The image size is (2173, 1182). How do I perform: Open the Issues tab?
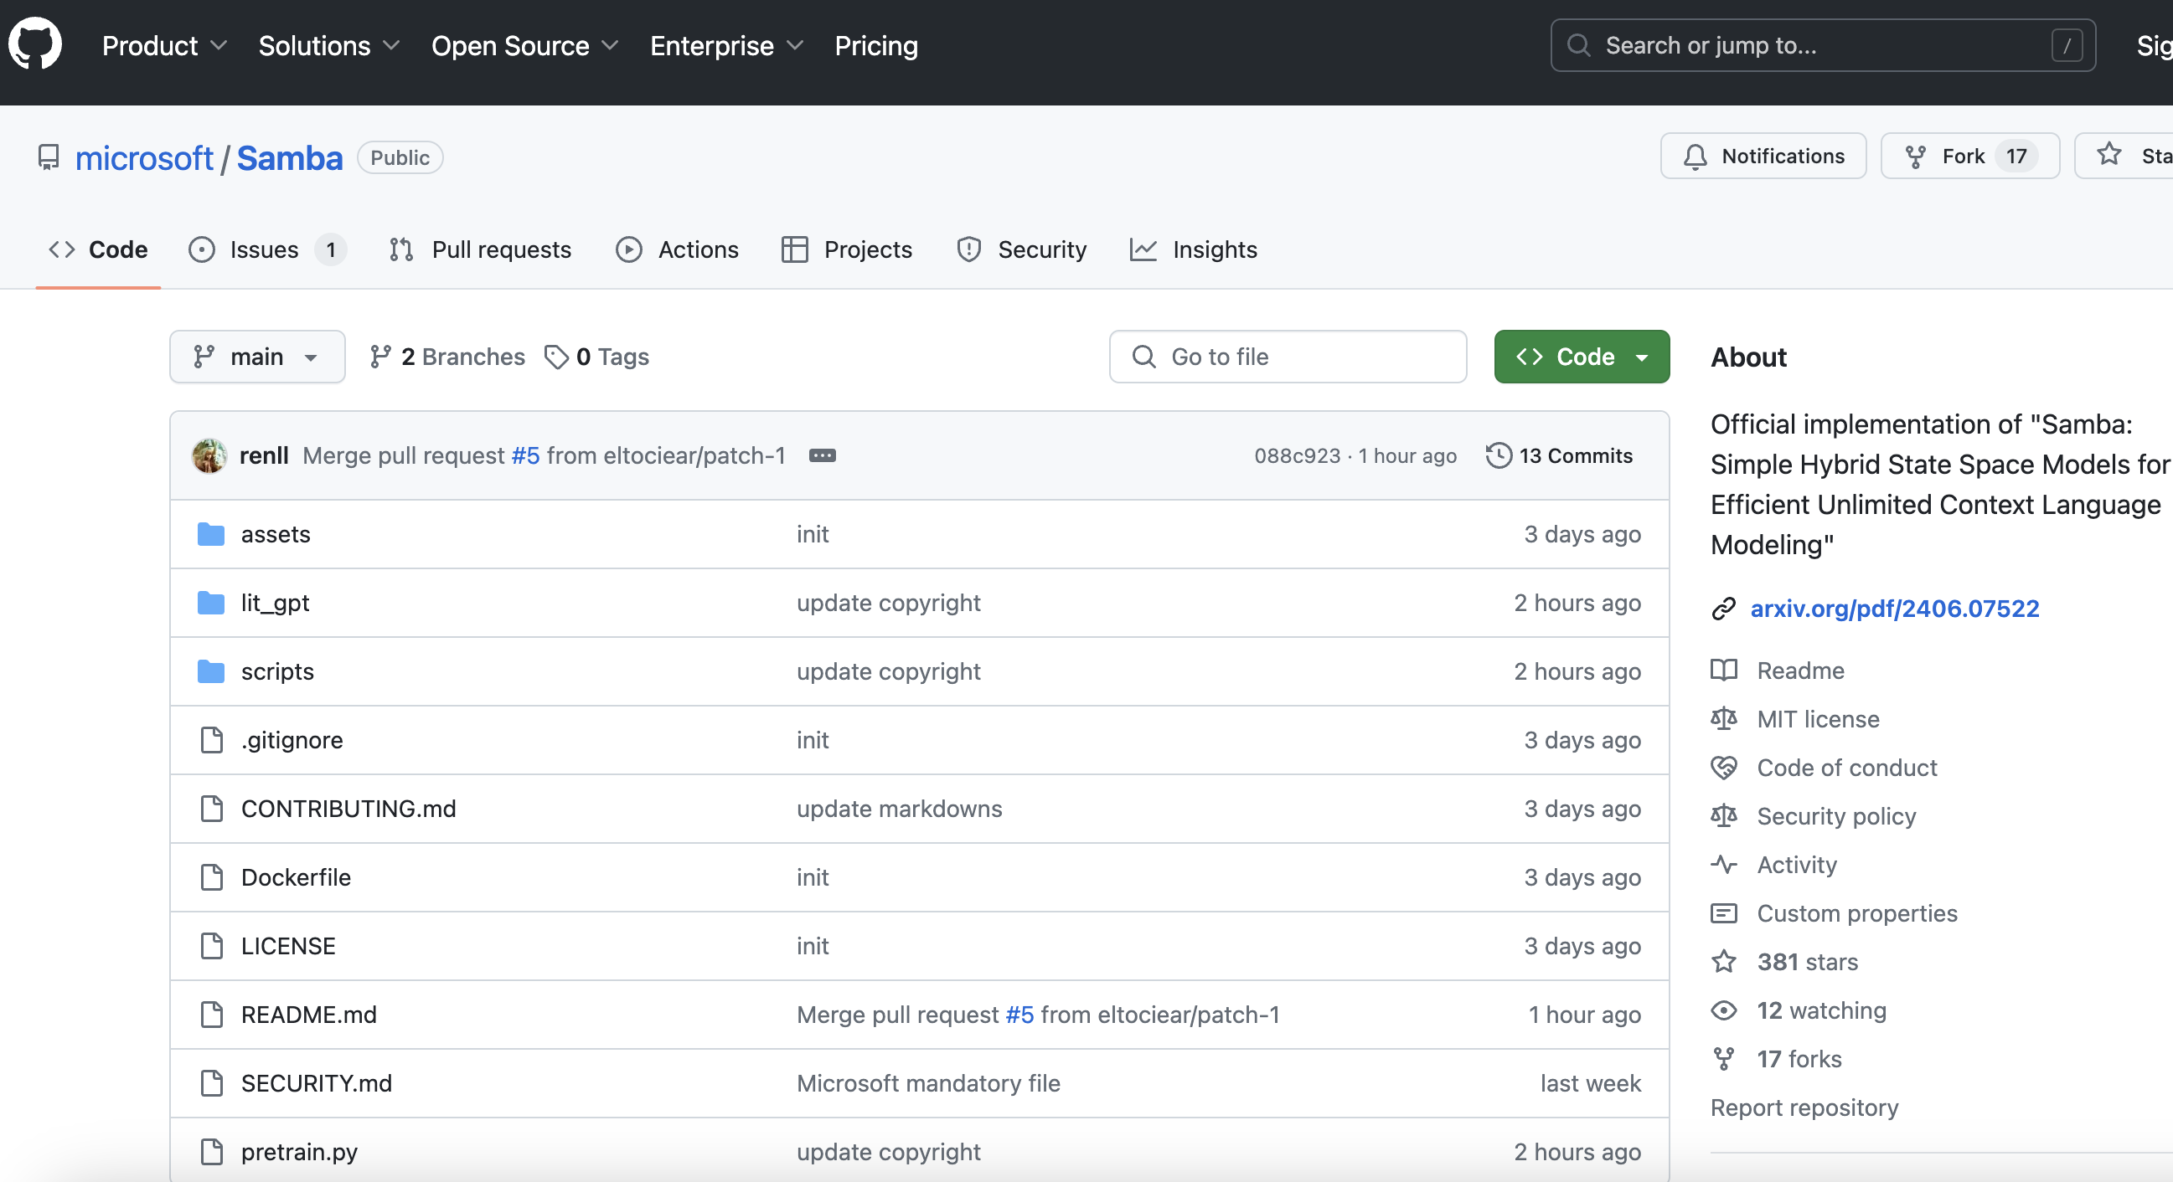(x=266, y=249)
